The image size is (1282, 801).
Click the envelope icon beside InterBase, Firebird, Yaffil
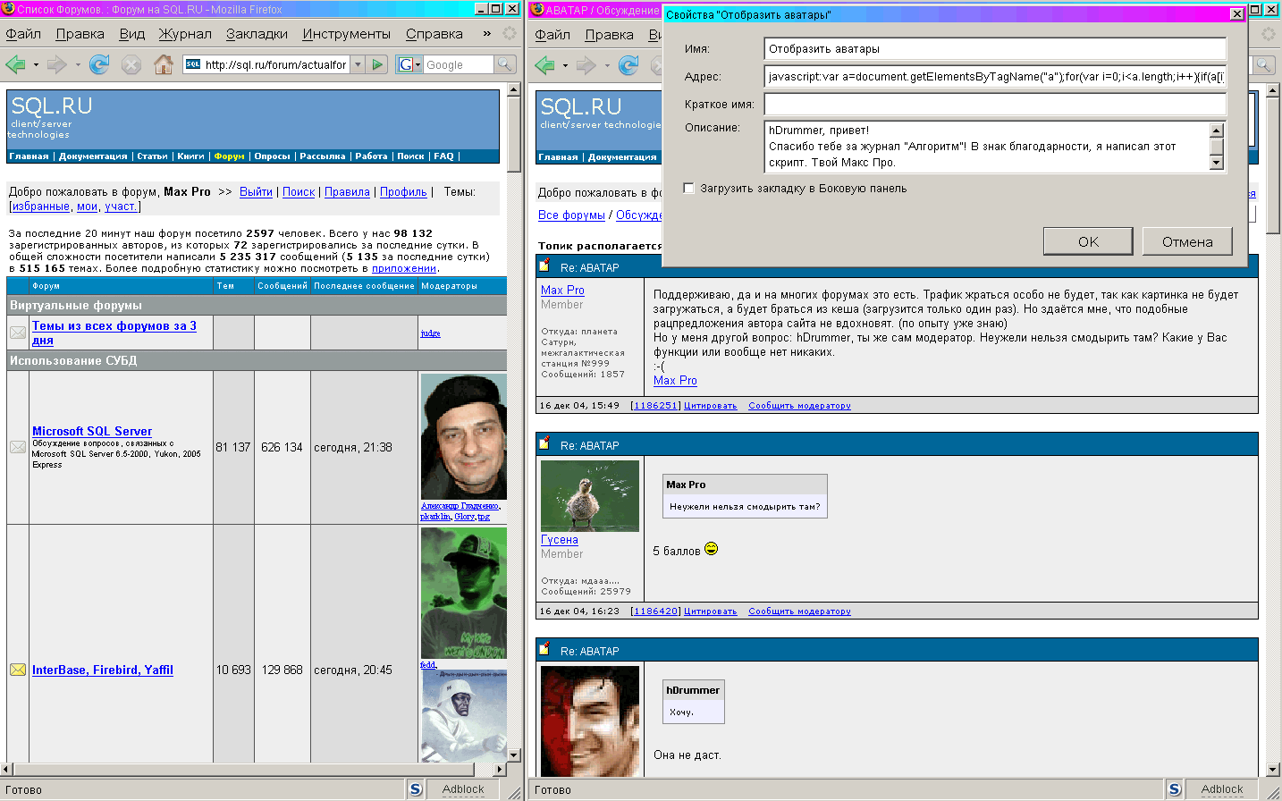18,670
